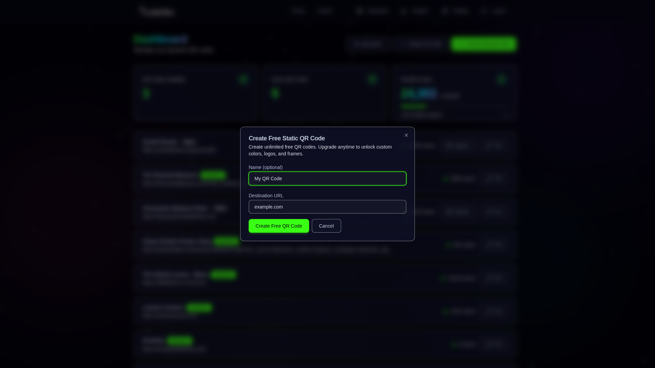Click the green icon in the middle stat card
Viewport: 655px width, 368px height.
pos(372,79)
